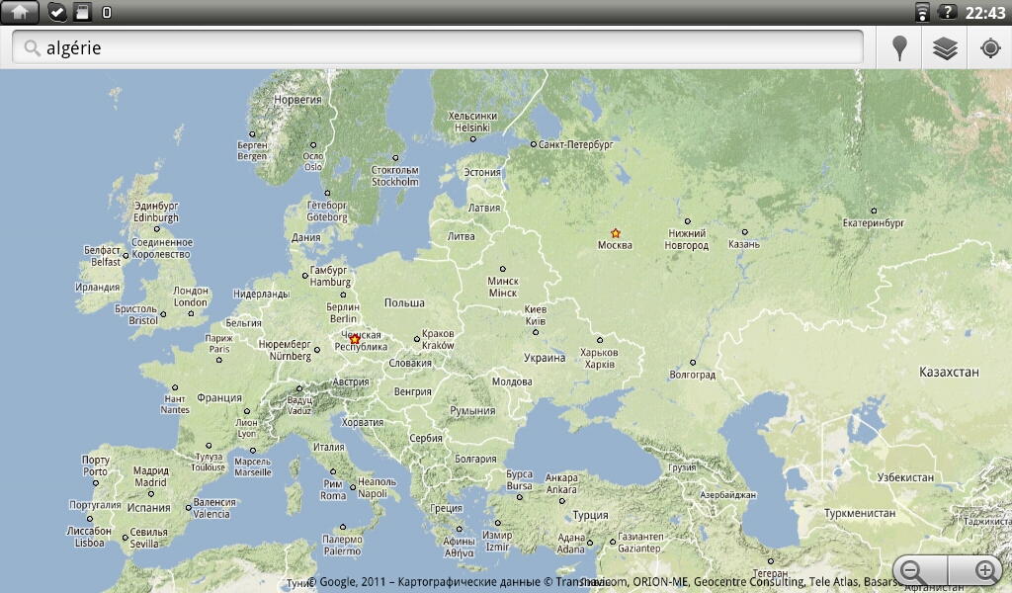This screenshot has width=1012, height=593.
Task: Zoom out the map
Action: (920, 570)
